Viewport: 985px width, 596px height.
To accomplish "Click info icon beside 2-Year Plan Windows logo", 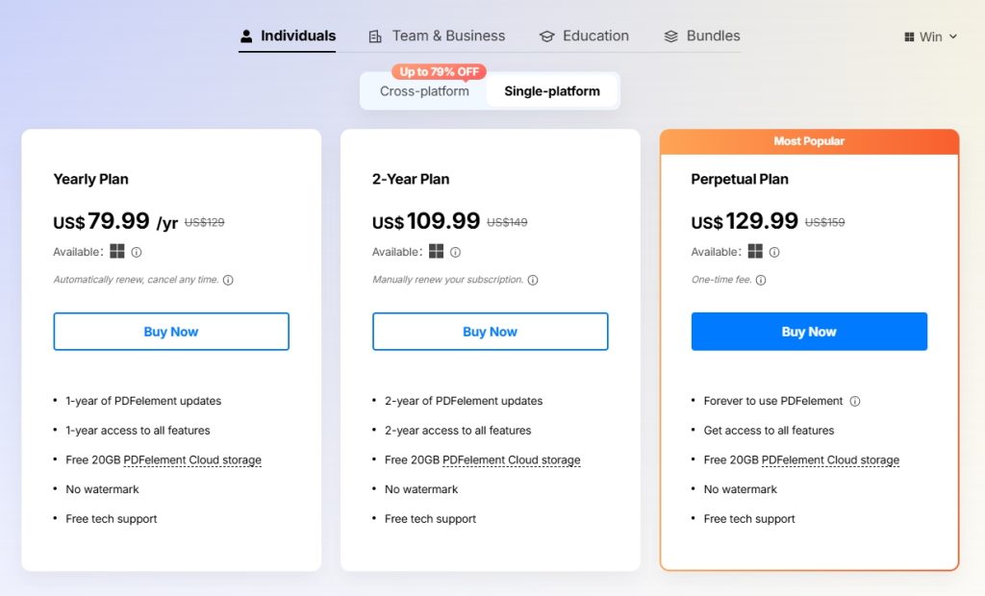I will 455,252.
